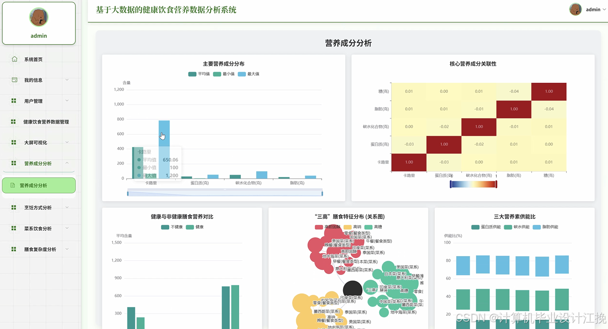Expand the 膳食复杂度分析 submenu chevron
The height and width of the screenshot is (329, 608).
pyautogui.click(x=67, y=249)
